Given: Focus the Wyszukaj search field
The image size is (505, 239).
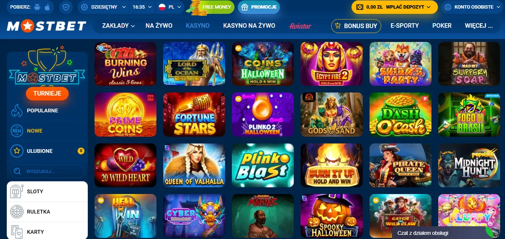Looking at the screenshot, I should [x=47, y=172].
